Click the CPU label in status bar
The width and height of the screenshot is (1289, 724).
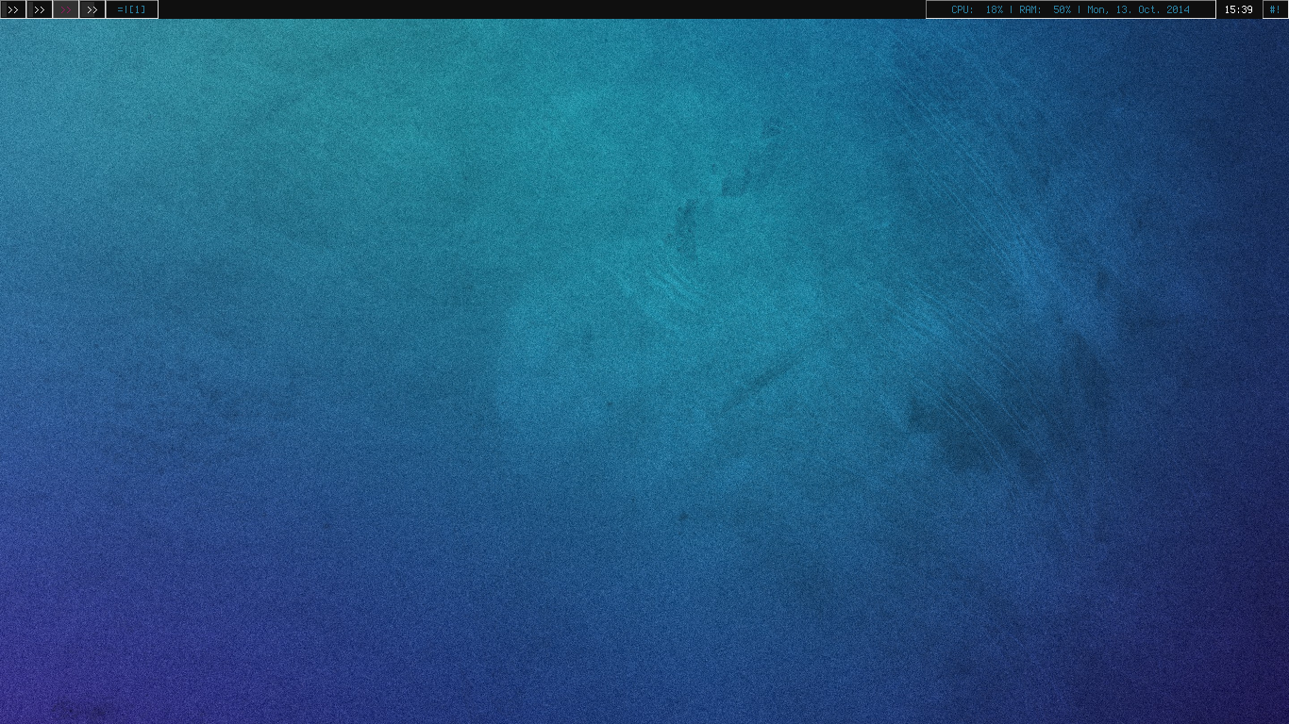(x=962, y=9)
